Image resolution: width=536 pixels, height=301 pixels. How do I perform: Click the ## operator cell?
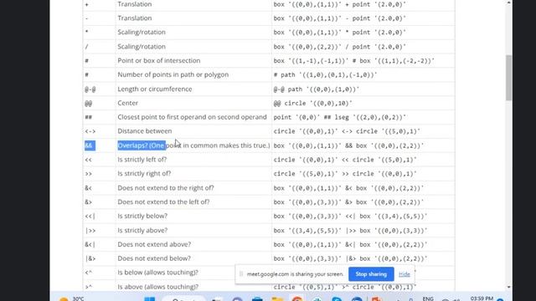(89, 117)
